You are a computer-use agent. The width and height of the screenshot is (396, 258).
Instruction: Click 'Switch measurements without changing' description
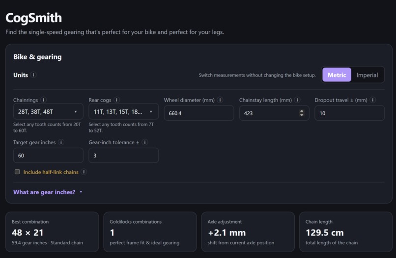pyautogui.click(x=257, y=75)
